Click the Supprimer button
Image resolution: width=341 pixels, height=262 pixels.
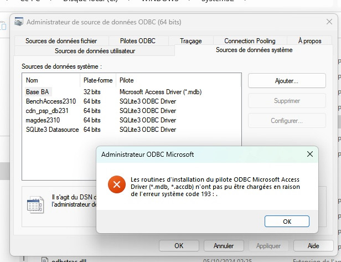pyautogui.click(x=287, y=101)
